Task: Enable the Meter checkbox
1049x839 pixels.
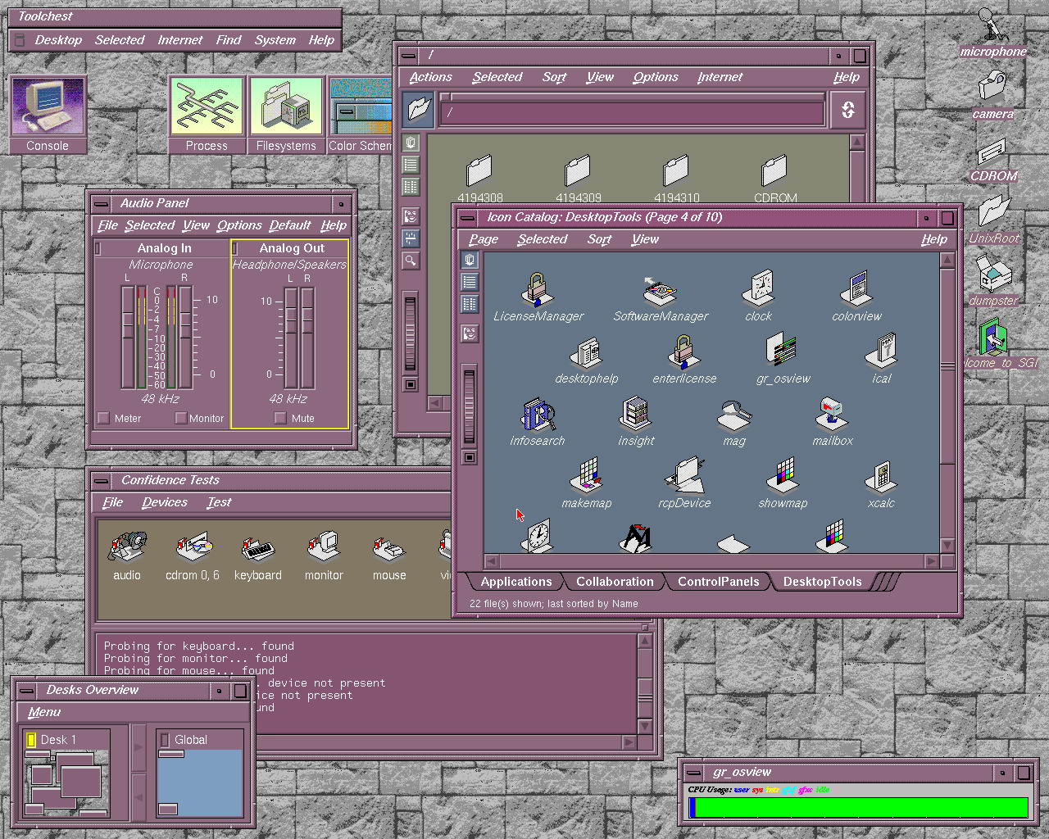Action: click(x=104, y=418)
